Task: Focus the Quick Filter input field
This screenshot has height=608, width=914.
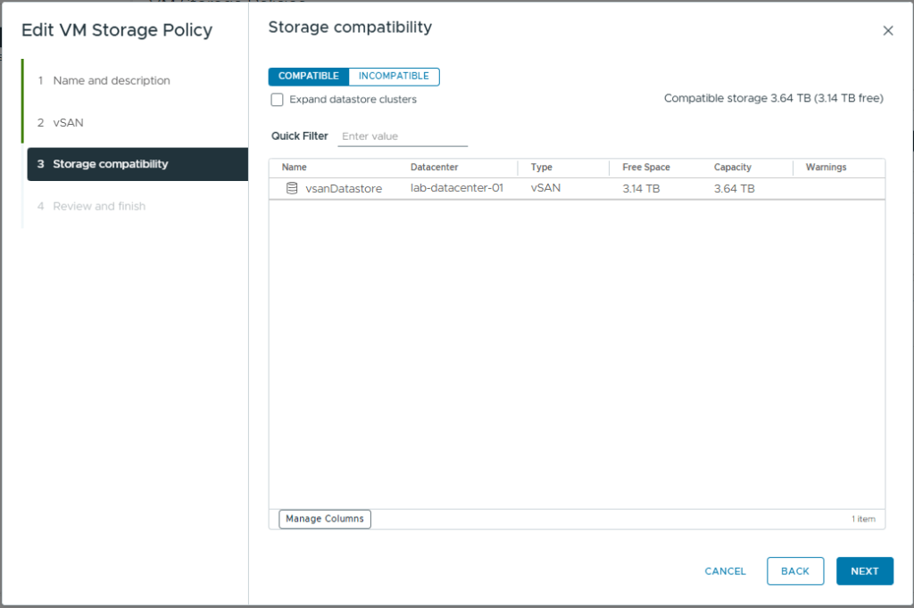Action: tap(403, 136)
